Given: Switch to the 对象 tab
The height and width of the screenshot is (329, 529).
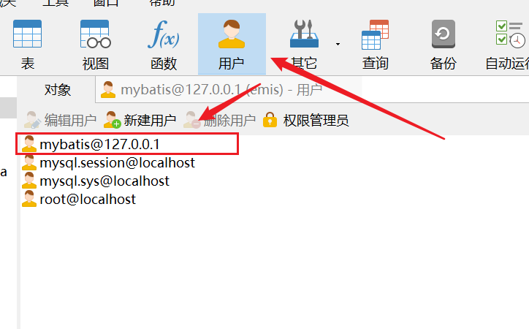Looking at the screenshot, I should (57, 90).
